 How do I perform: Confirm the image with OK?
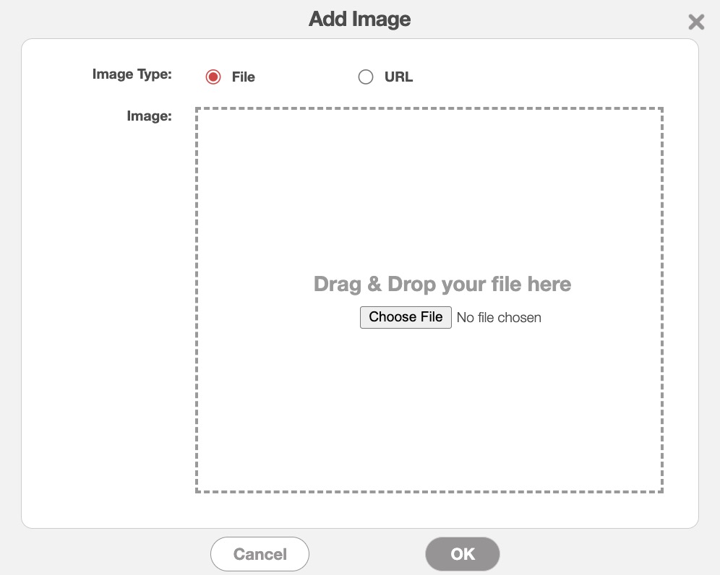point(463,554)
